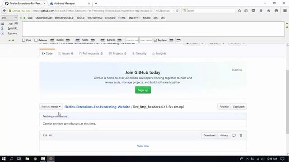Click the Download button

[x=210, y=135]
